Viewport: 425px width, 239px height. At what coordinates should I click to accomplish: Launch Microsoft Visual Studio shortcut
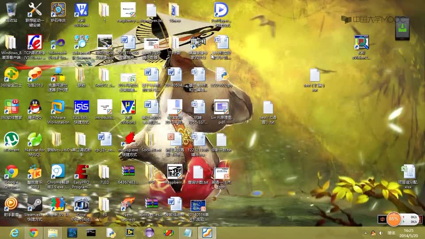click(x=58, y=47)
